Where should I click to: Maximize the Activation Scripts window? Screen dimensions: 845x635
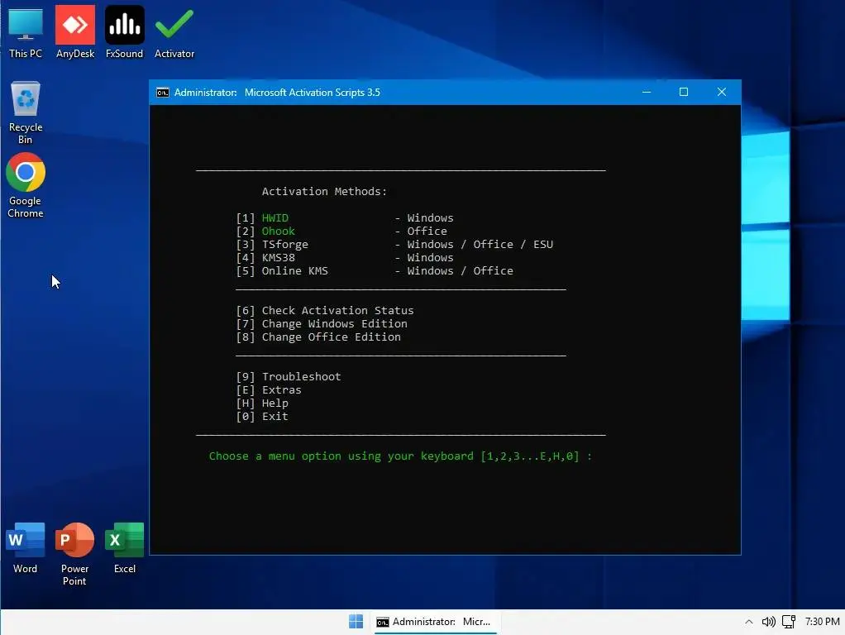683,92
